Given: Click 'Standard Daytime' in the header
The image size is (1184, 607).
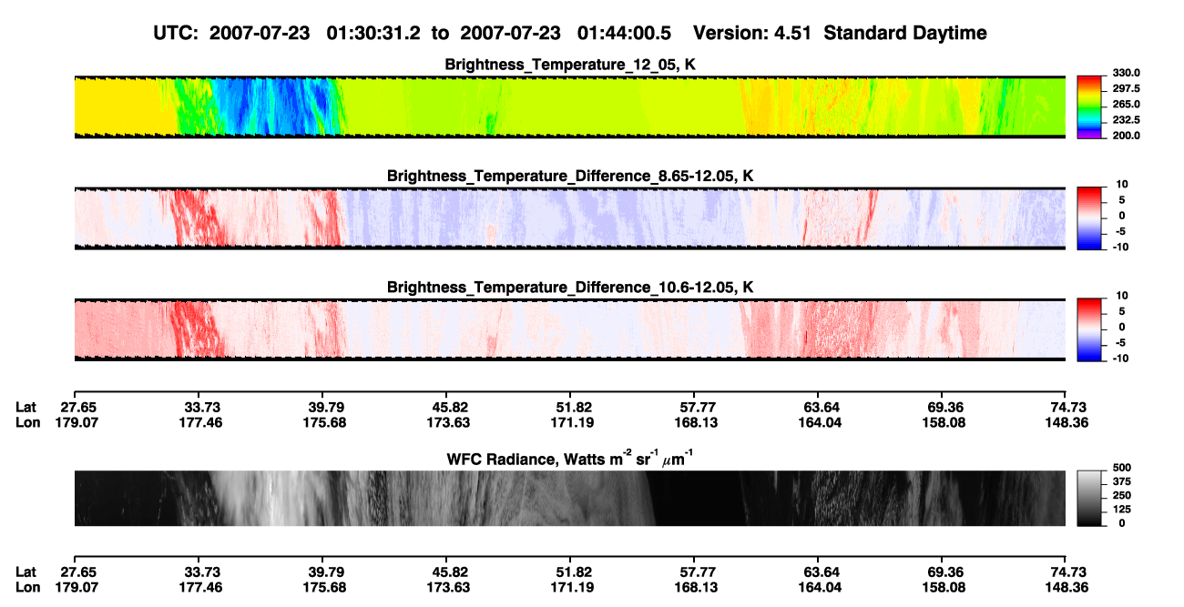Looking at the screenshot, I should [905, 33].
